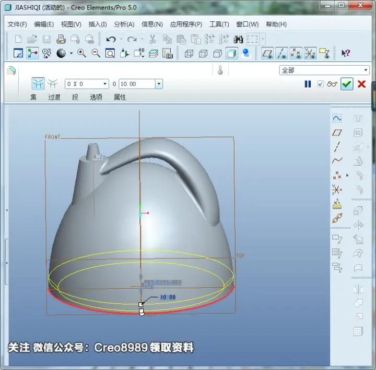Image resolution: width=376 pixels, height=370 pixels.
Task: Click the Sketch tool wave icon
Action: (x=337, y=118)
